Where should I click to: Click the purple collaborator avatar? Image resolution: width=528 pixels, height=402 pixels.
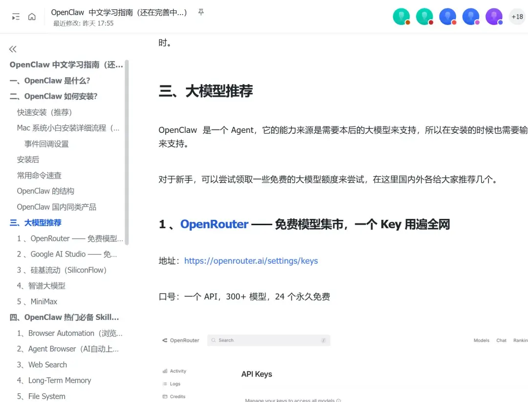tap(493, 16)
